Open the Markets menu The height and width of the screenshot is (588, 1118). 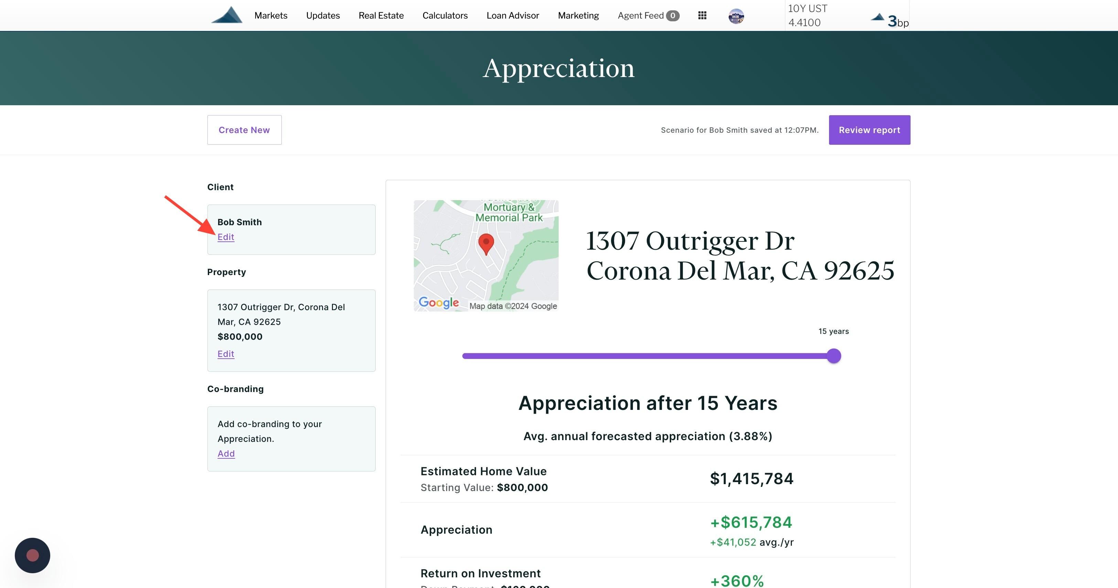(271, 15)
